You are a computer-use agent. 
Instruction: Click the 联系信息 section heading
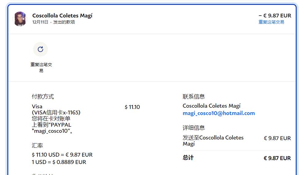coord(194,97)
